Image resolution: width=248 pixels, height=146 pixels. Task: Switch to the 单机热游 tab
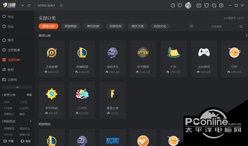93,26
